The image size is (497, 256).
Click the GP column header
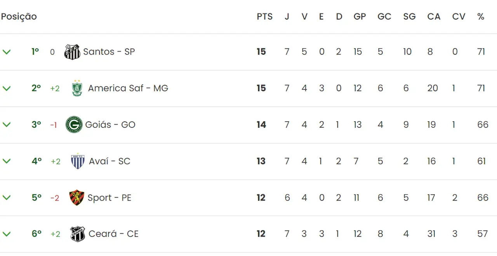360,17
